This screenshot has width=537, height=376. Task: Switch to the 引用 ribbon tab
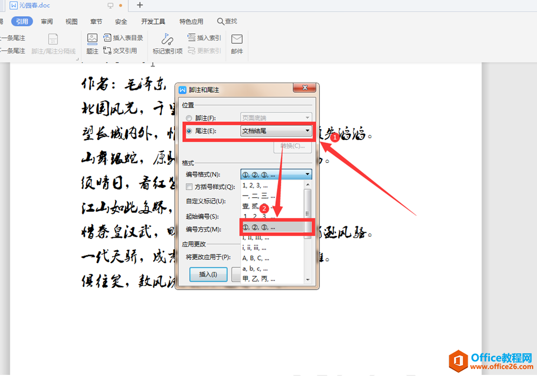click(22, 21)
